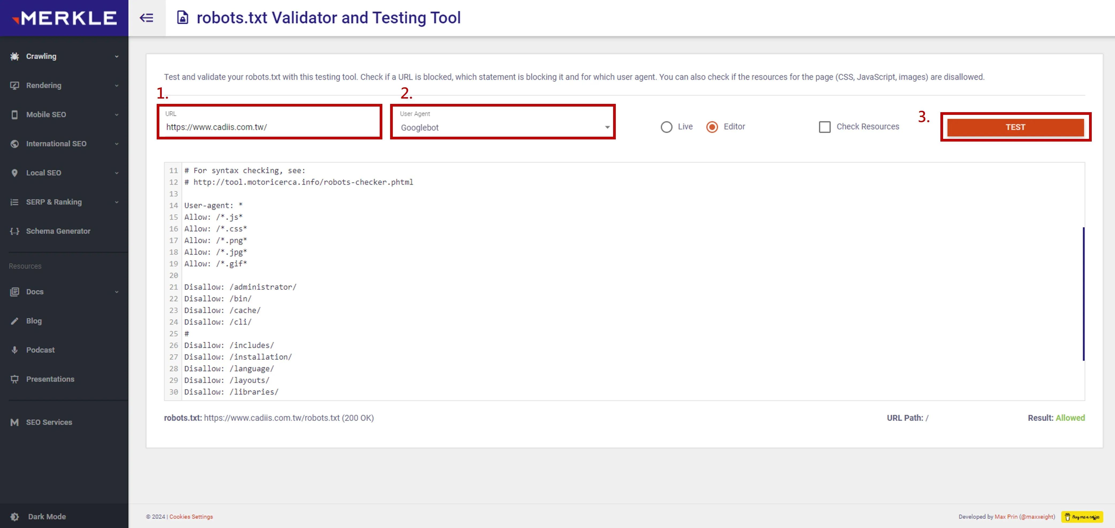
Task: Expand the International SEO chevron
Action: coord(116,144)
